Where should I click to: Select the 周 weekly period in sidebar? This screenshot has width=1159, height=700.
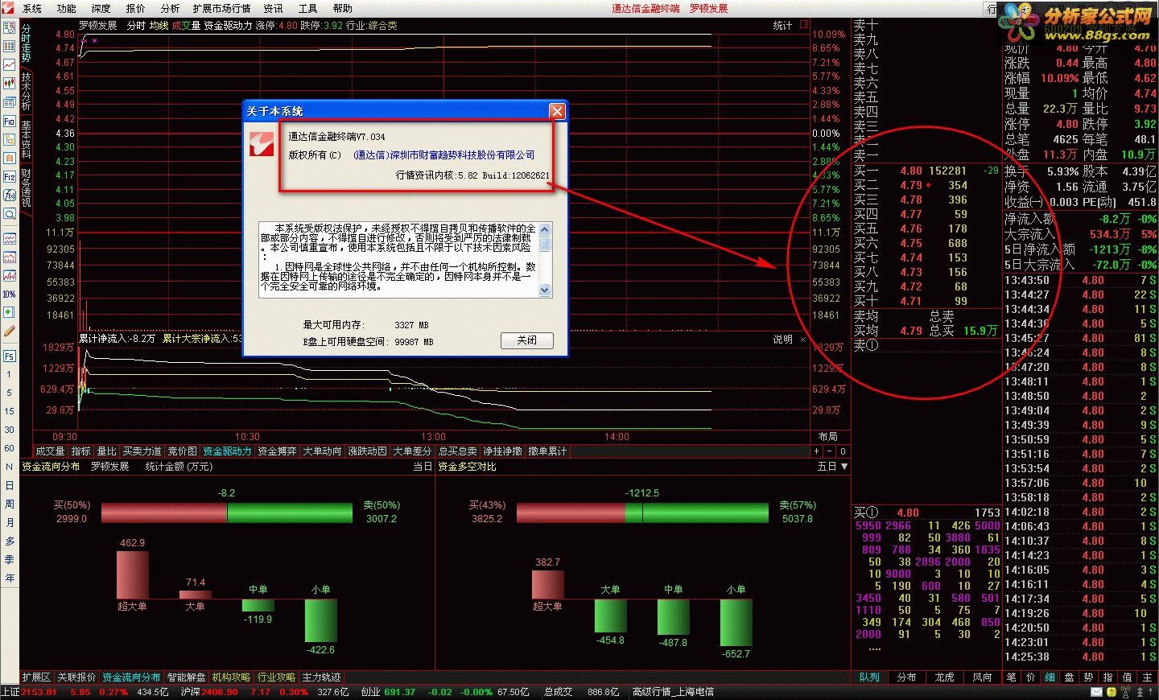[10, 504]
